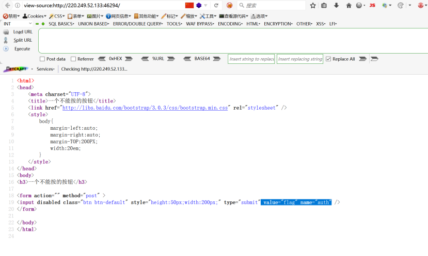The image size is (428, 256).
Task: Enable the Referrer checkbox
Action: tap(73, 59)
